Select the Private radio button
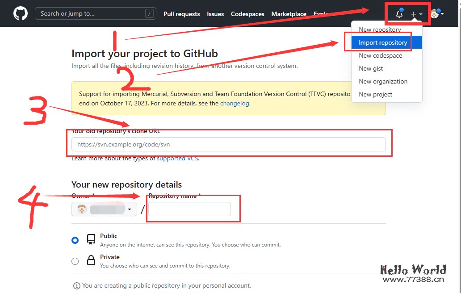The width and height of the screenshot is (461, 293). point(75,261)
